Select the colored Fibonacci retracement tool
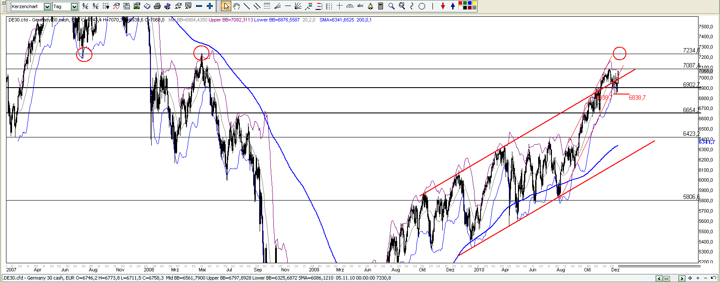The image size is (720, 283). pyautogui.click(x=309, y=6)
